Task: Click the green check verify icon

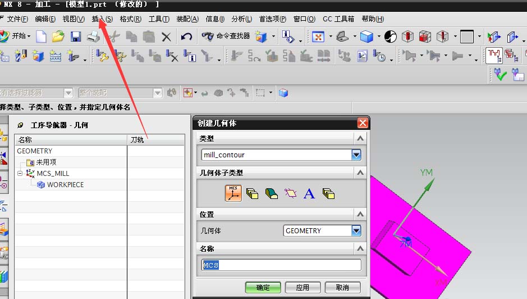Action: pyautogui.click(x=500, y=74)
